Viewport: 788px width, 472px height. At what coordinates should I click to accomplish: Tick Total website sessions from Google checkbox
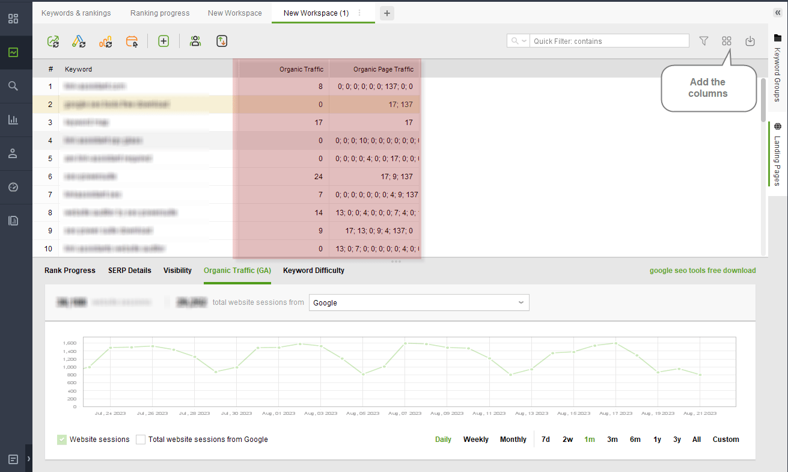141,440
